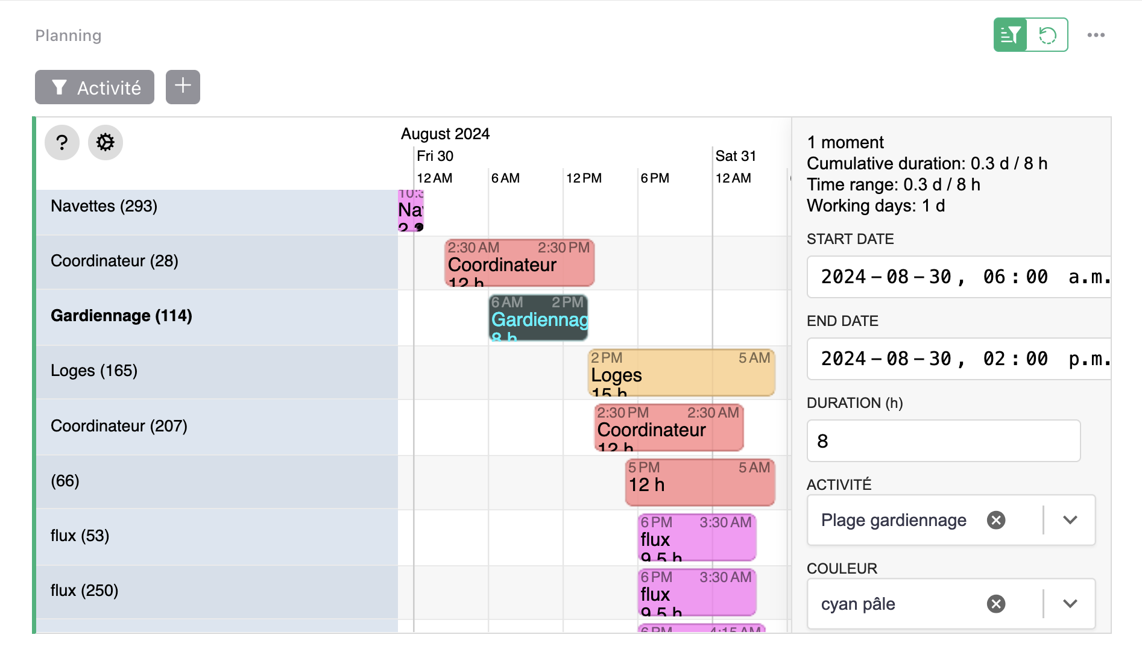Expand the Couleur dropdown chevron
The image size is (1142, 664).
pos(1071,603)
